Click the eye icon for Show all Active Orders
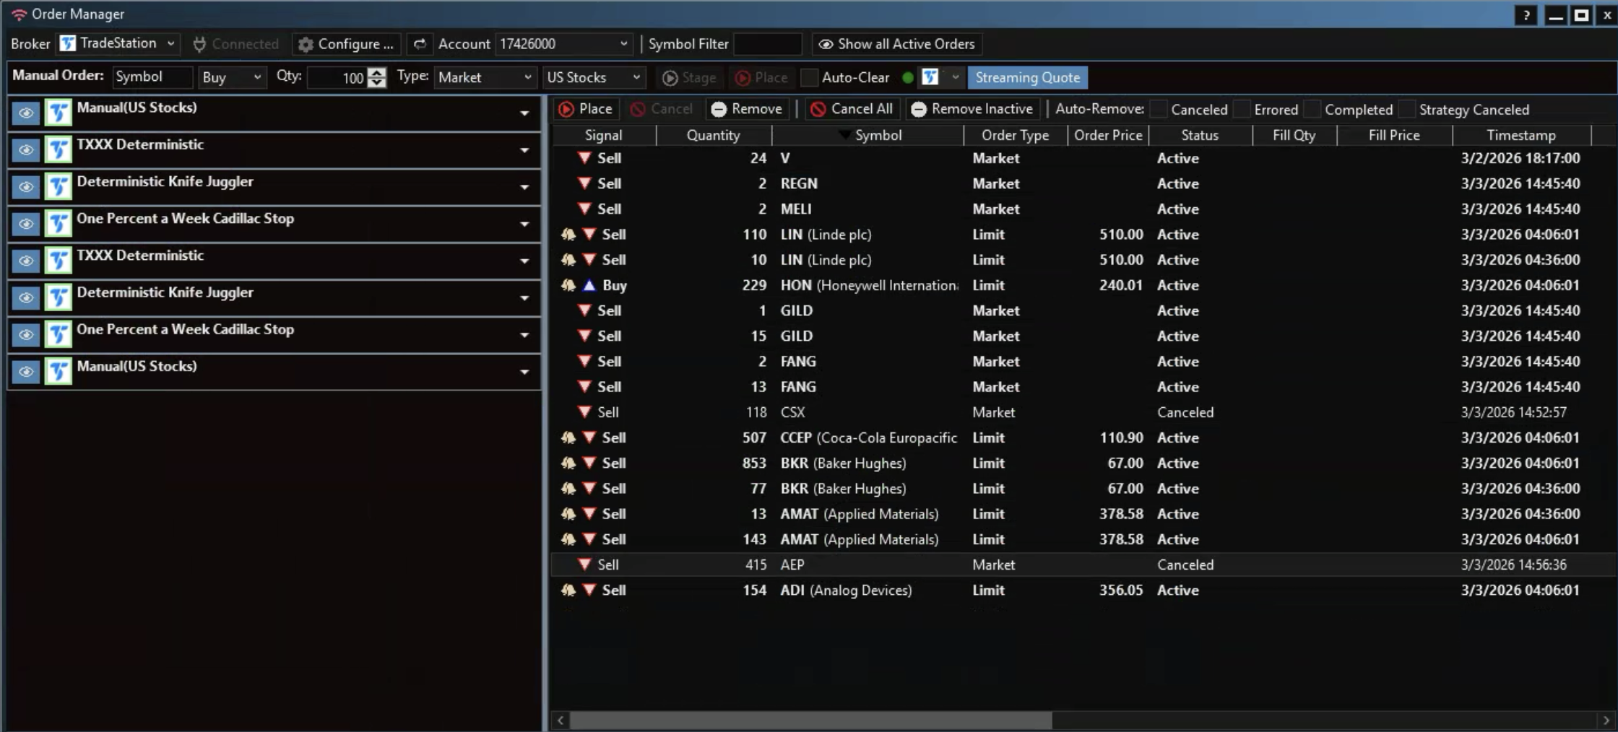 (825, 44)
